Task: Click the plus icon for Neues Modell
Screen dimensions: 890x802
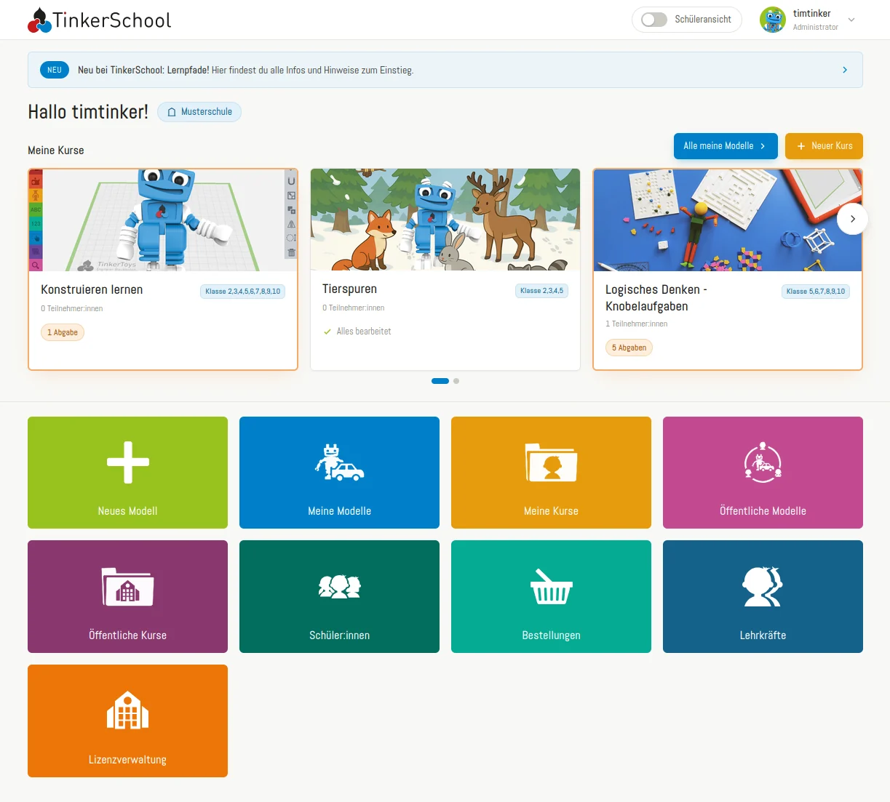Action: click(128, 462)
